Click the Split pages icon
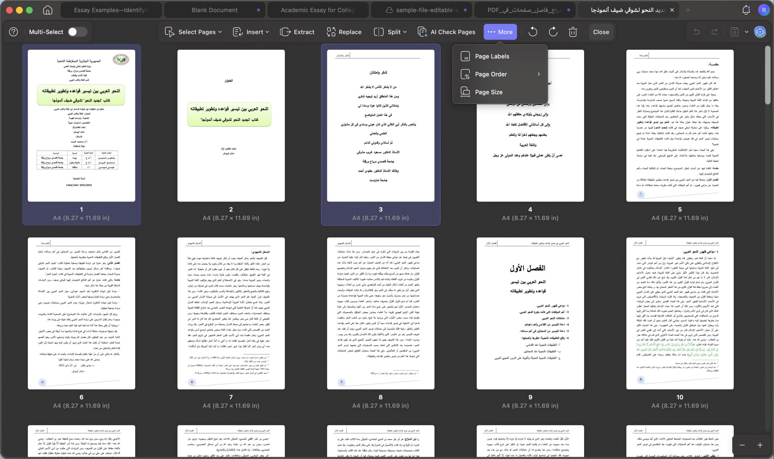 coord(379,32)
